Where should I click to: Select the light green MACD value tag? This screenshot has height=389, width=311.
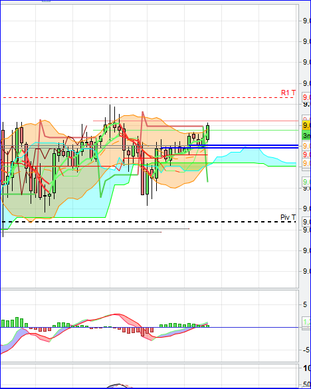coord(306,322)
